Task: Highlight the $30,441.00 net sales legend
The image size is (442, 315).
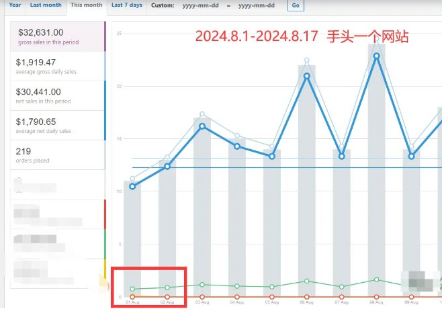Action: click(x=58, y=95)
